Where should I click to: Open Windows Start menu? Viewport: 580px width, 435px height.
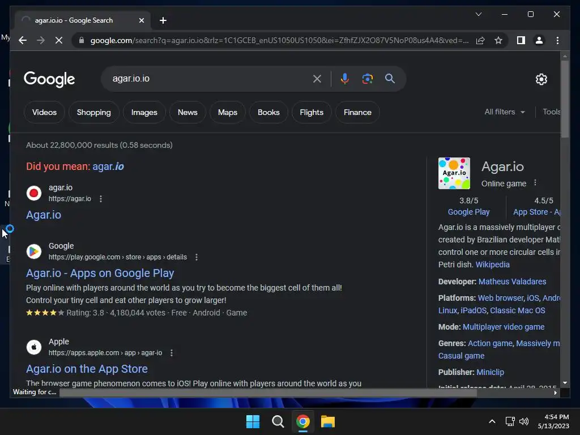(x=253, y=421)
